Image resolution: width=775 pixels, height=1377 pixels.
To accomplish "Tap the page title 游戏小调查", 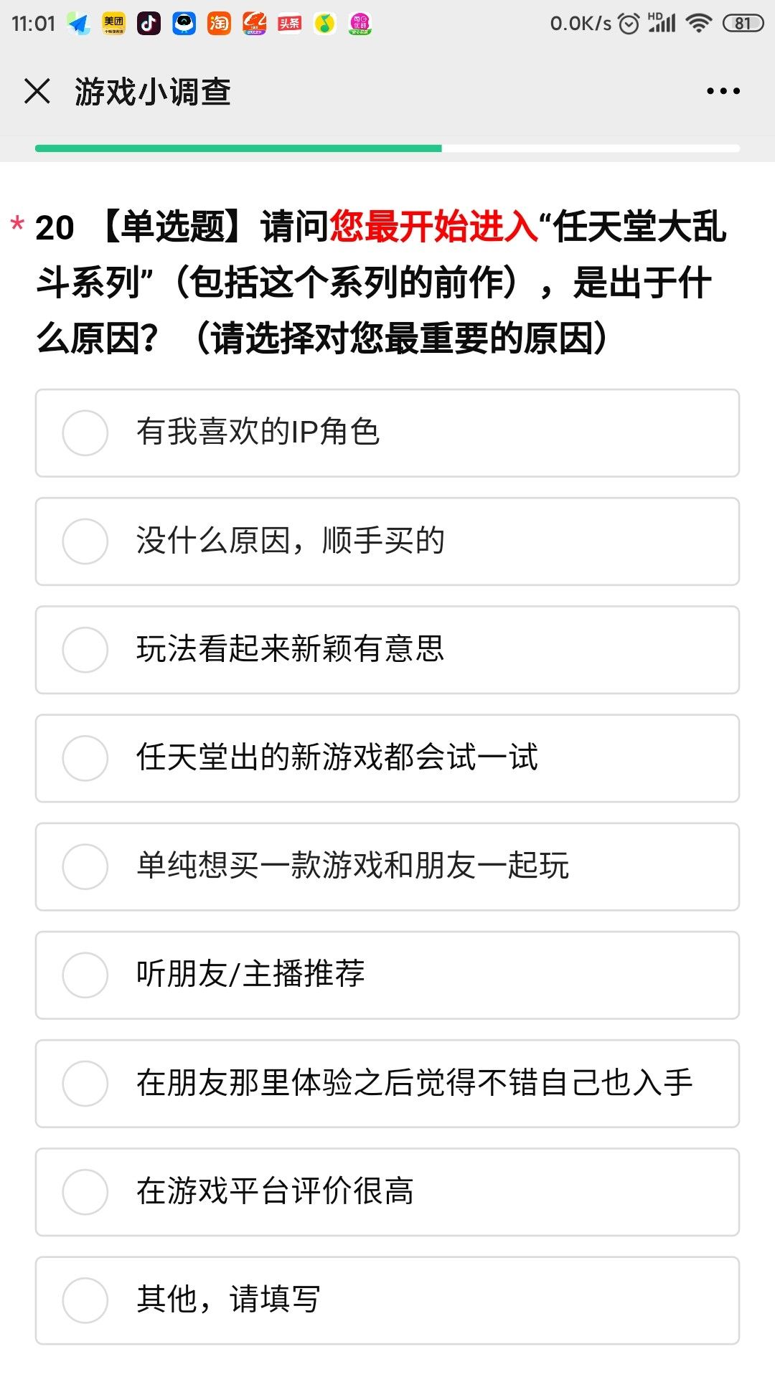I will coord(152,92).
